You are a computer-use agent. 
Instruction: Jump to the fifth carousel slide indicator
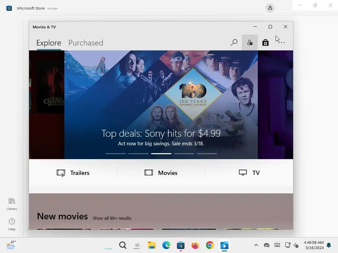pos(207,154)
